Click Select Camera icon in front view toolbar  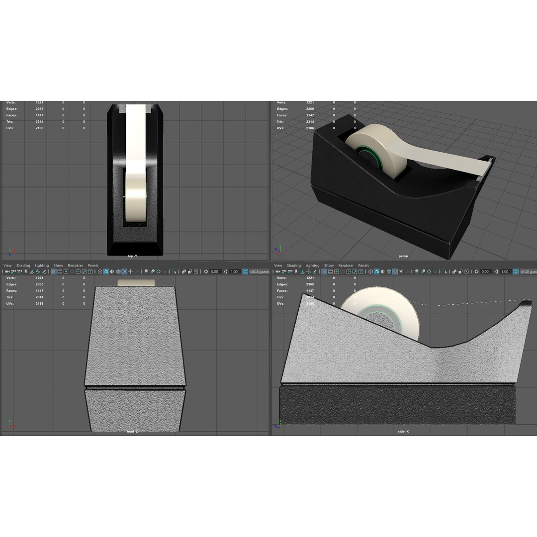[7, 271]
